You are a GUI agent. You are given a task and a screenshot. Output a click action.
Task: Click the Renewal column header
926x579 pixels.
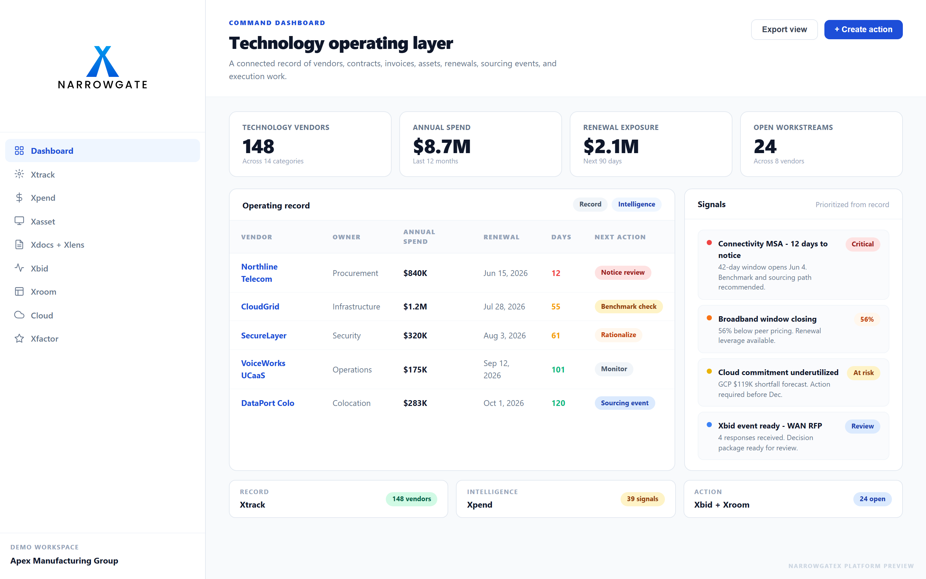[x=501, y=237]
